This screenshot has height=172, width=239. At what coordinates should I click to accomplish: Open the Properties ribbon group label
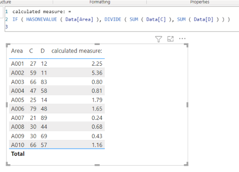(x=200, y=2)
